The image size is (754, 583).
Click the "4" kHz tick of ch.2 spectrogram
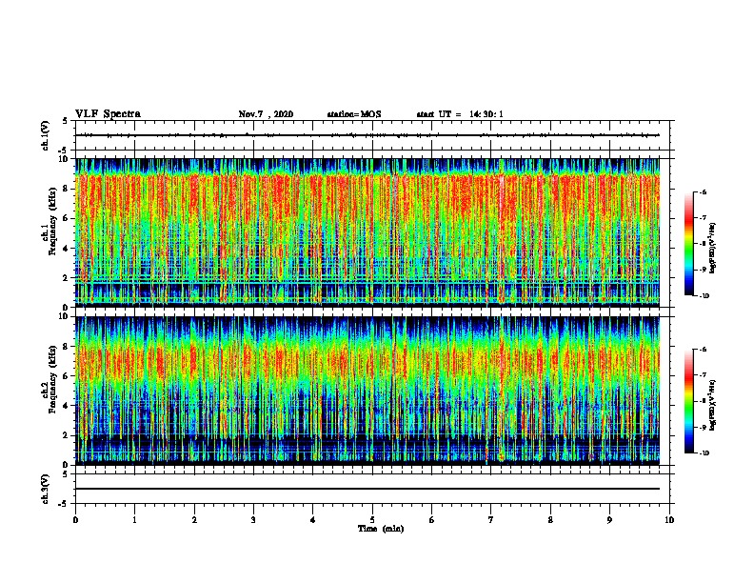click(x=67, y=406)
